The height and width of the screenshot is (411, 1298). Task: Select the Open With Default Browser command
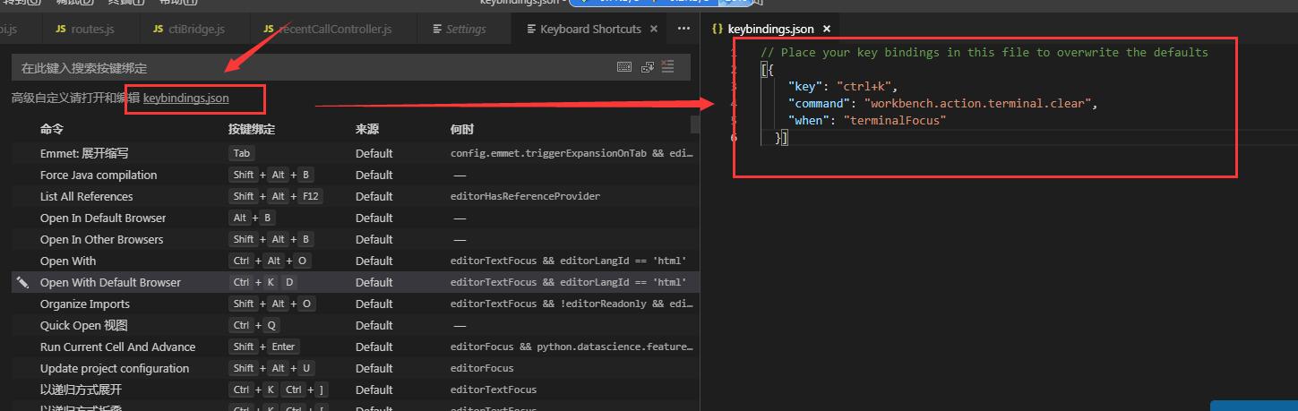click(110, 282)
